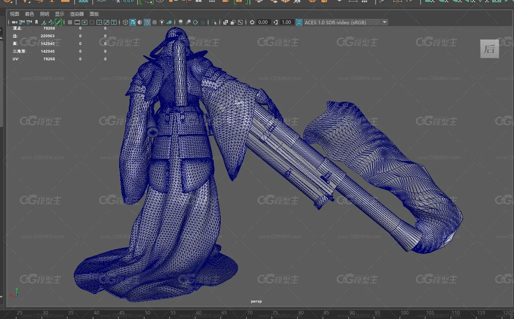This screenshot has height=319, width=514.
Task: Click the Gamma reset icon
Action: coord(276,22)
